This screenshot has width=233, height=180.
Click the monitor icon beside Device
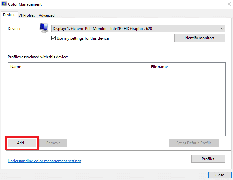[x=44, y=28]
